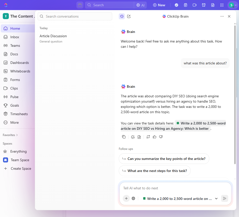Toggle the globe web search icon
Viewport: 239px width, 217px height.
coord(133,198)
